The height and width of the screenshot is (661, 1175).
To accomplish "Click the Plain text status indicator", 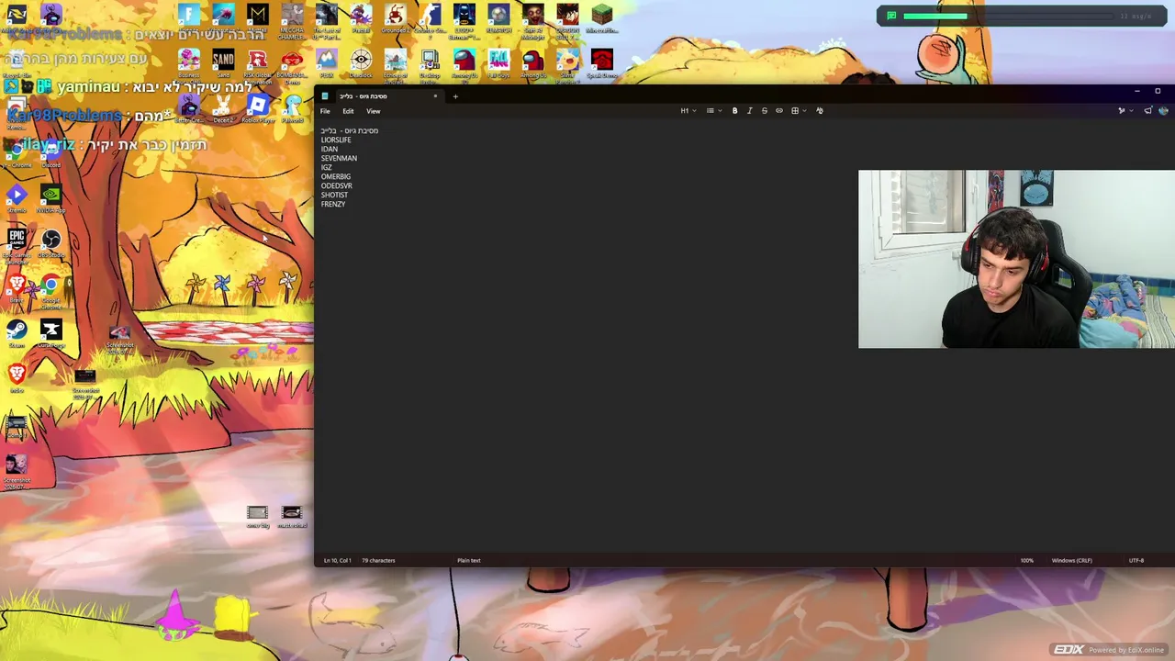I will (x=469, y=560).
